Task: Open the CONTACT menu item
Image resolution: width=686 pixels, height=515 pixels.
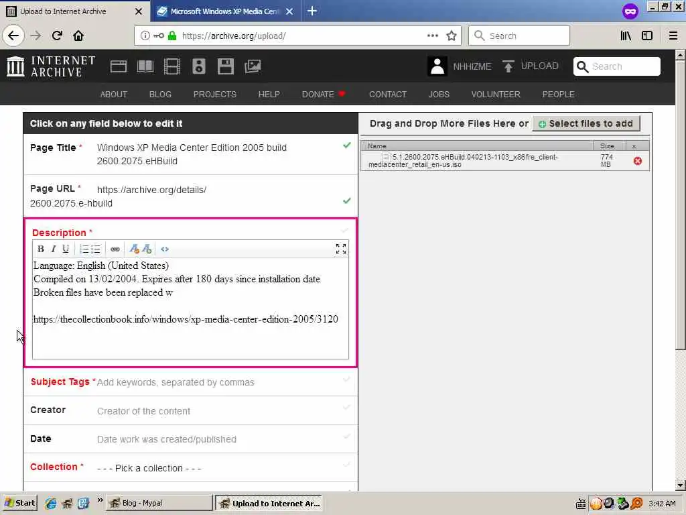Action: [x=388, y=94]
